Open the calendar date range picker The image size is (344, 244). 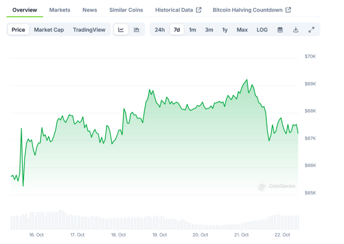point(280,30)
